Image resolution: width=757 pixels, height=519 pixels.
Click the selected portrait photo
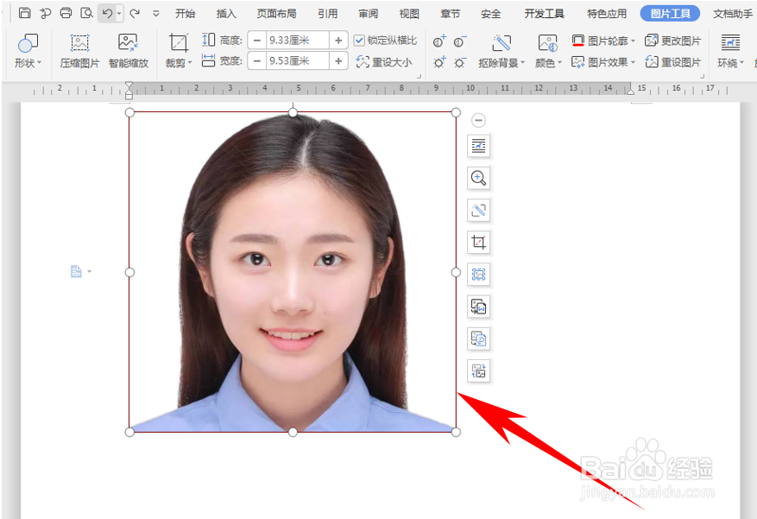click(x=293, y=272)
